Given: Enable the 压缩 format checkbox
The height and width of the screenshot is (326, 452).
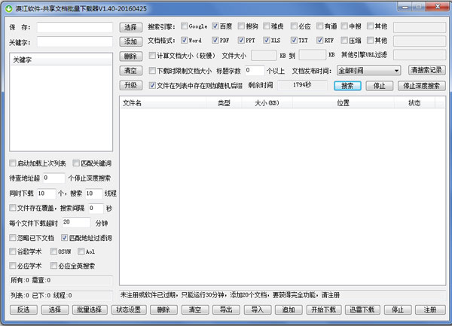Looking at the screenshot, I should tap(344, 41).
